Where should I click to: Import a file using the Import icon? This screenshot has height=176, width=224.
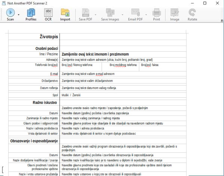tap(65, 15)
